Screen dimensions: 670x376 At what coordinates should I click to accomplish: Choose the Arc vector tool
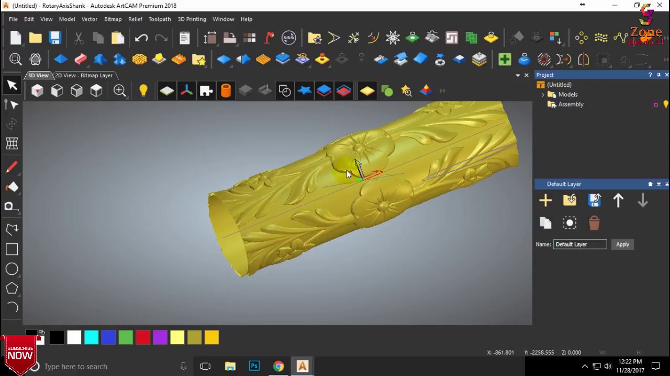tap(12, 308)
